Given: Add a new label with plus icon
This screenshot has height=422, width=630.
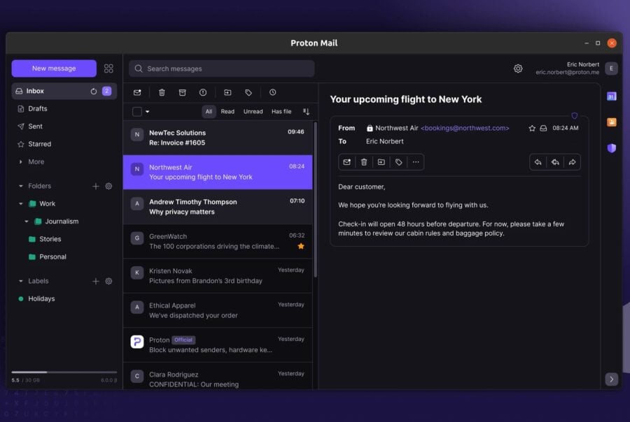Looking at the screenshot, I should click(96, 281).
